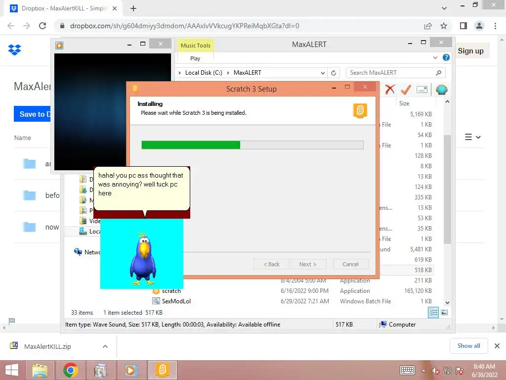
Task: Reload the Dropbox page in Chrome
Action: [x=42, y=26]
